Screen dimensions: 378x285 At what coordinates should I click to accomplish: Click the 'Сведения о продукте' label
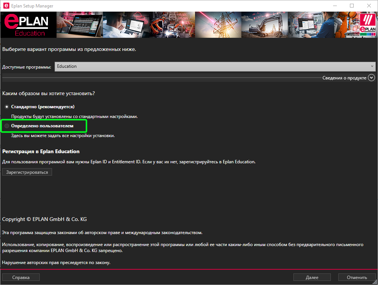[x=344, y=78]
